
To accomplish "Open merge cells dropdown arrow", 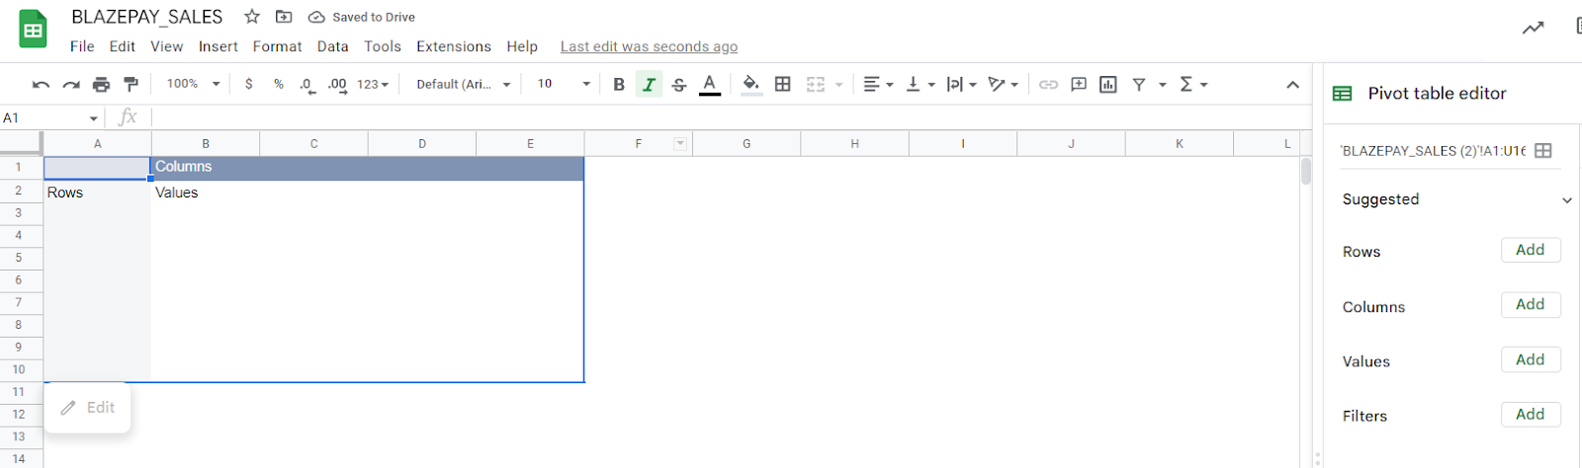I will point(838,85).
